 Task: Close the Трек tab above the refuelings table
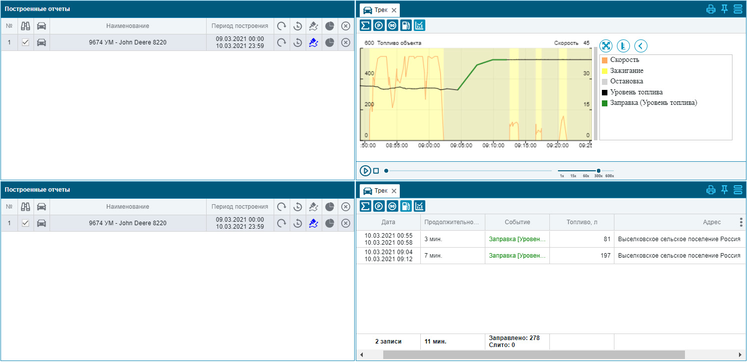pyautogui.click(x=394, y=191)
